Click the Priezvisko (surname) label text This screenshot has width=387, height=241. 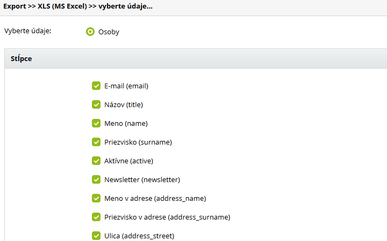138,142
